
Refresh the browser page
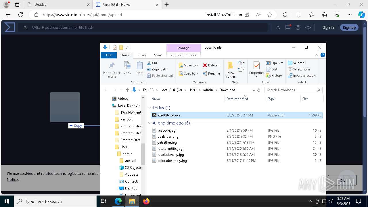pos(21,15)
